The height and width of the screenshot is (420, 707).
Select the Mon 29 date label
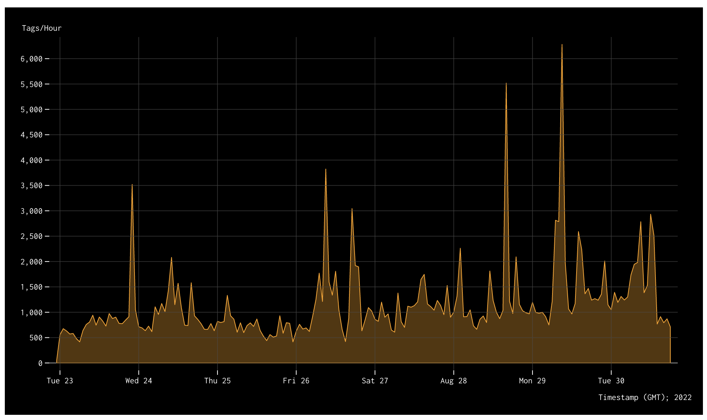(x=532, y=380)
